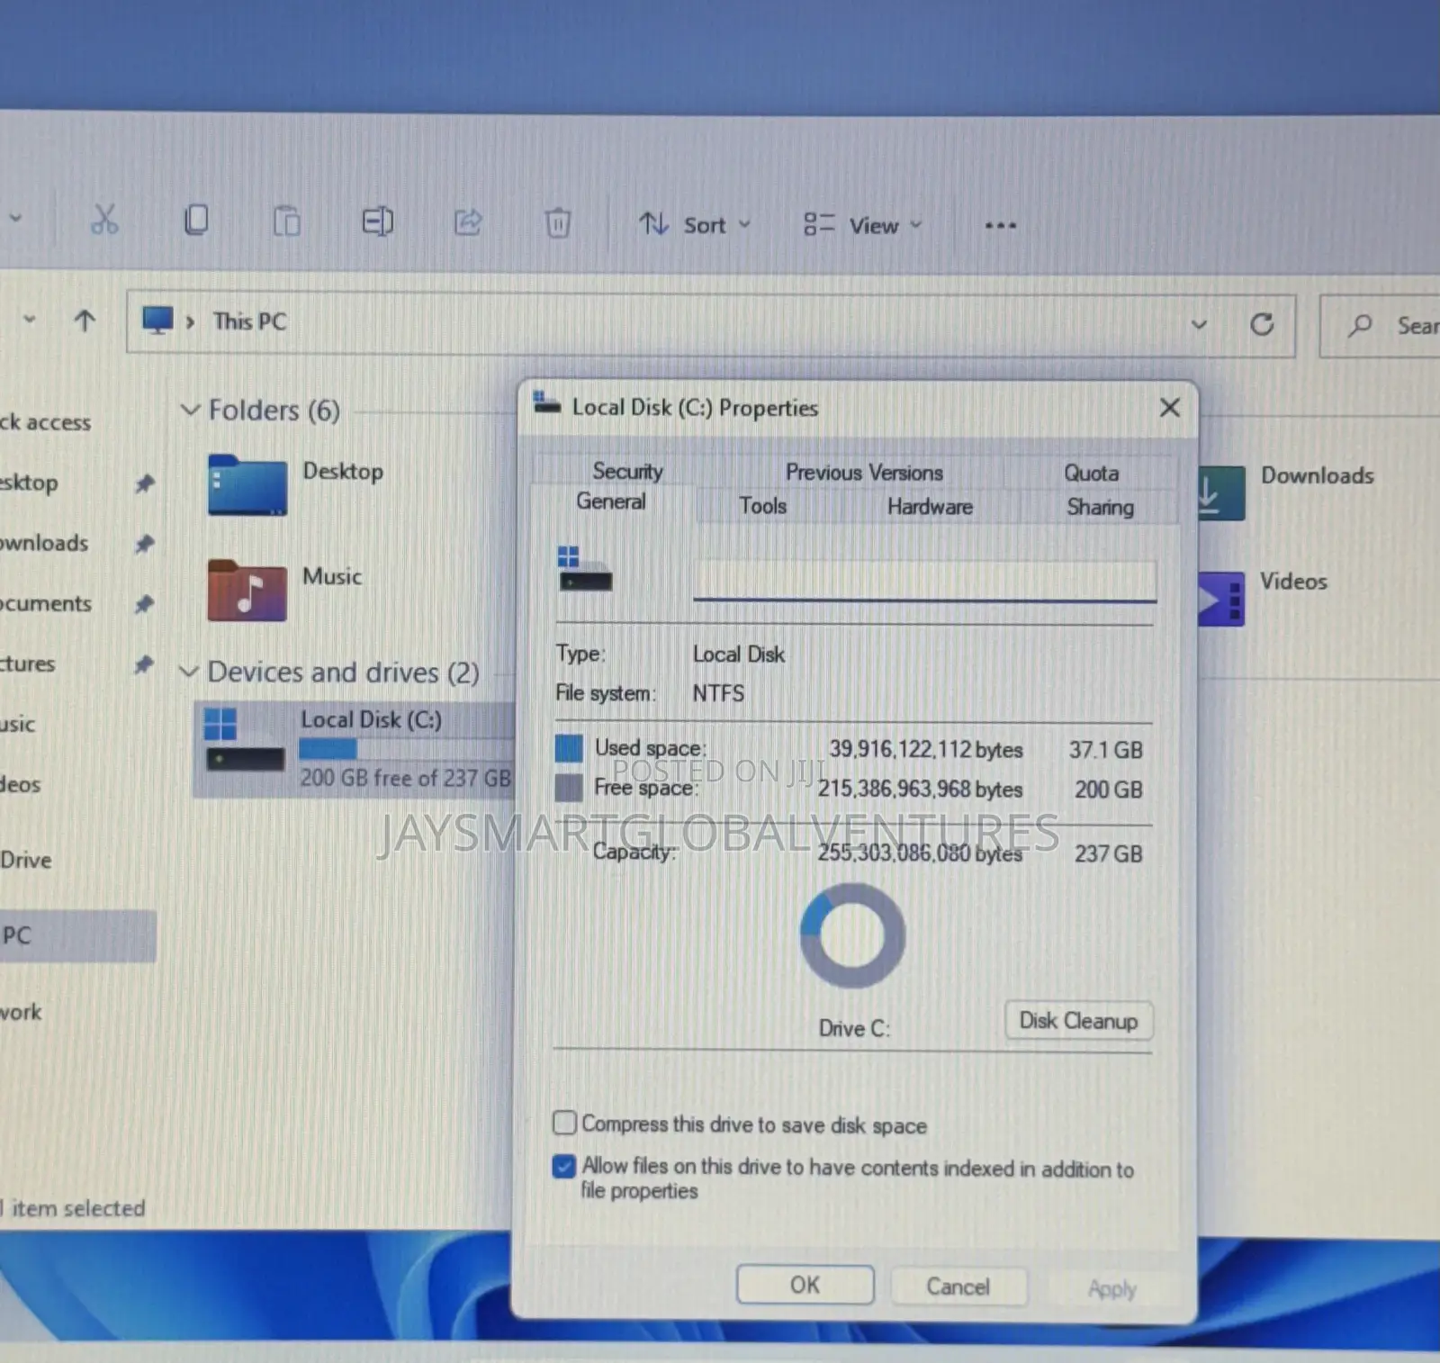Viewport: 1440px width, 1363px height.
Task: Select the Music folder icon
Action: point(247,590)
